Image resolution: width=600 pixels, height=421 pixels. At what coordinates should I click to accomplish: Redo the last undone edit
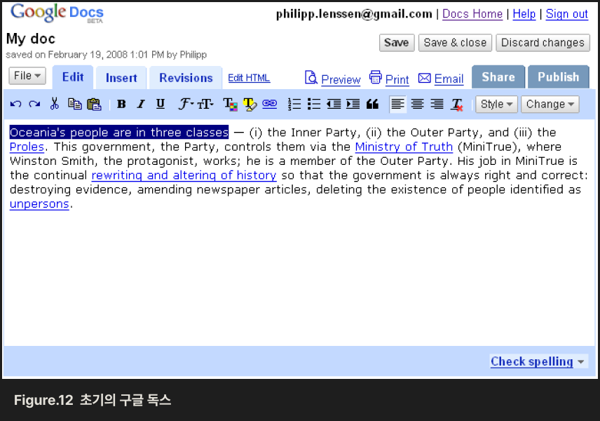point(34,104)
